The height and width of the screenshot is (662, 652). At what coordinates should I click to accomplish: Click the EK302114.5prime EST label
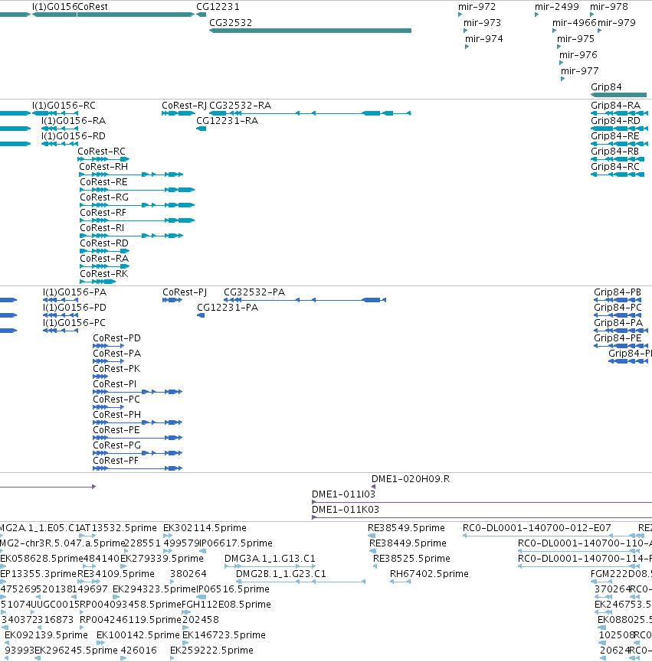205,528
